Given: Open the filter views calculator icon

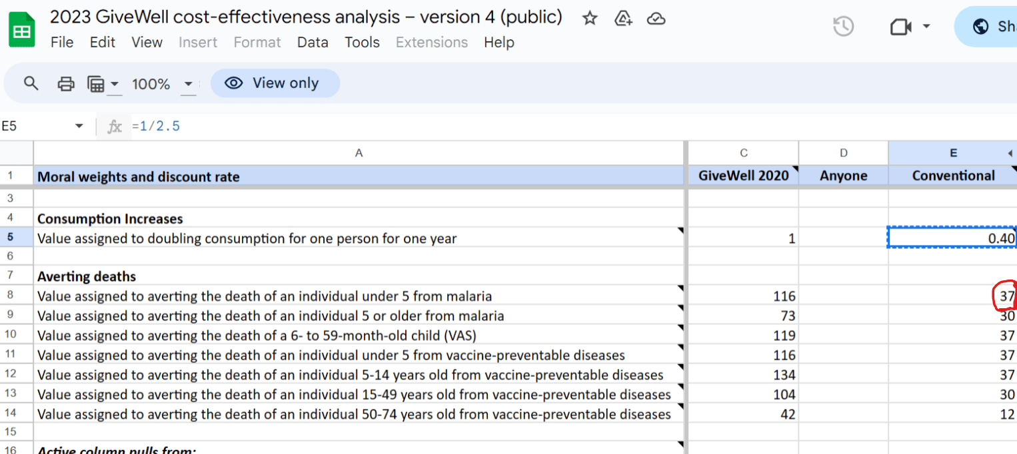Looking at the screenshot, I should coord(97,84).
